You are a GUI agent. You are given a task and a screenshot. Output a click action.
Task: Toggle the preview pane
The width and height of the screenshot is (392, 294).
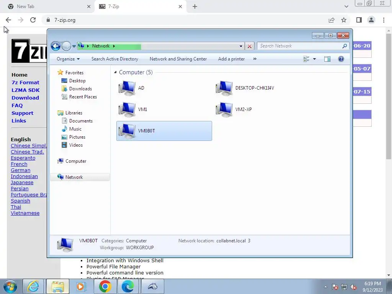327,59
